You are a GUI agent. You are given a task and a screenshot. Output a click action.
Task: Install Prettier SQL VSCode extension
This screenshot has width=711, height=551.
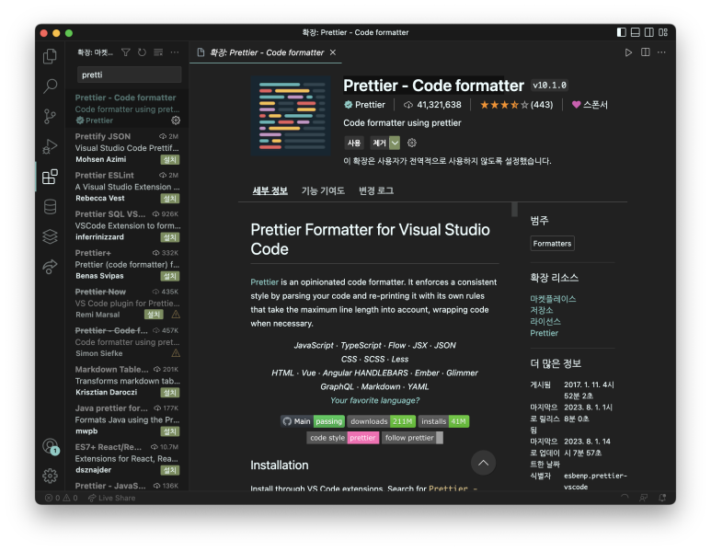pyautogui.click(x=170, y=237)
